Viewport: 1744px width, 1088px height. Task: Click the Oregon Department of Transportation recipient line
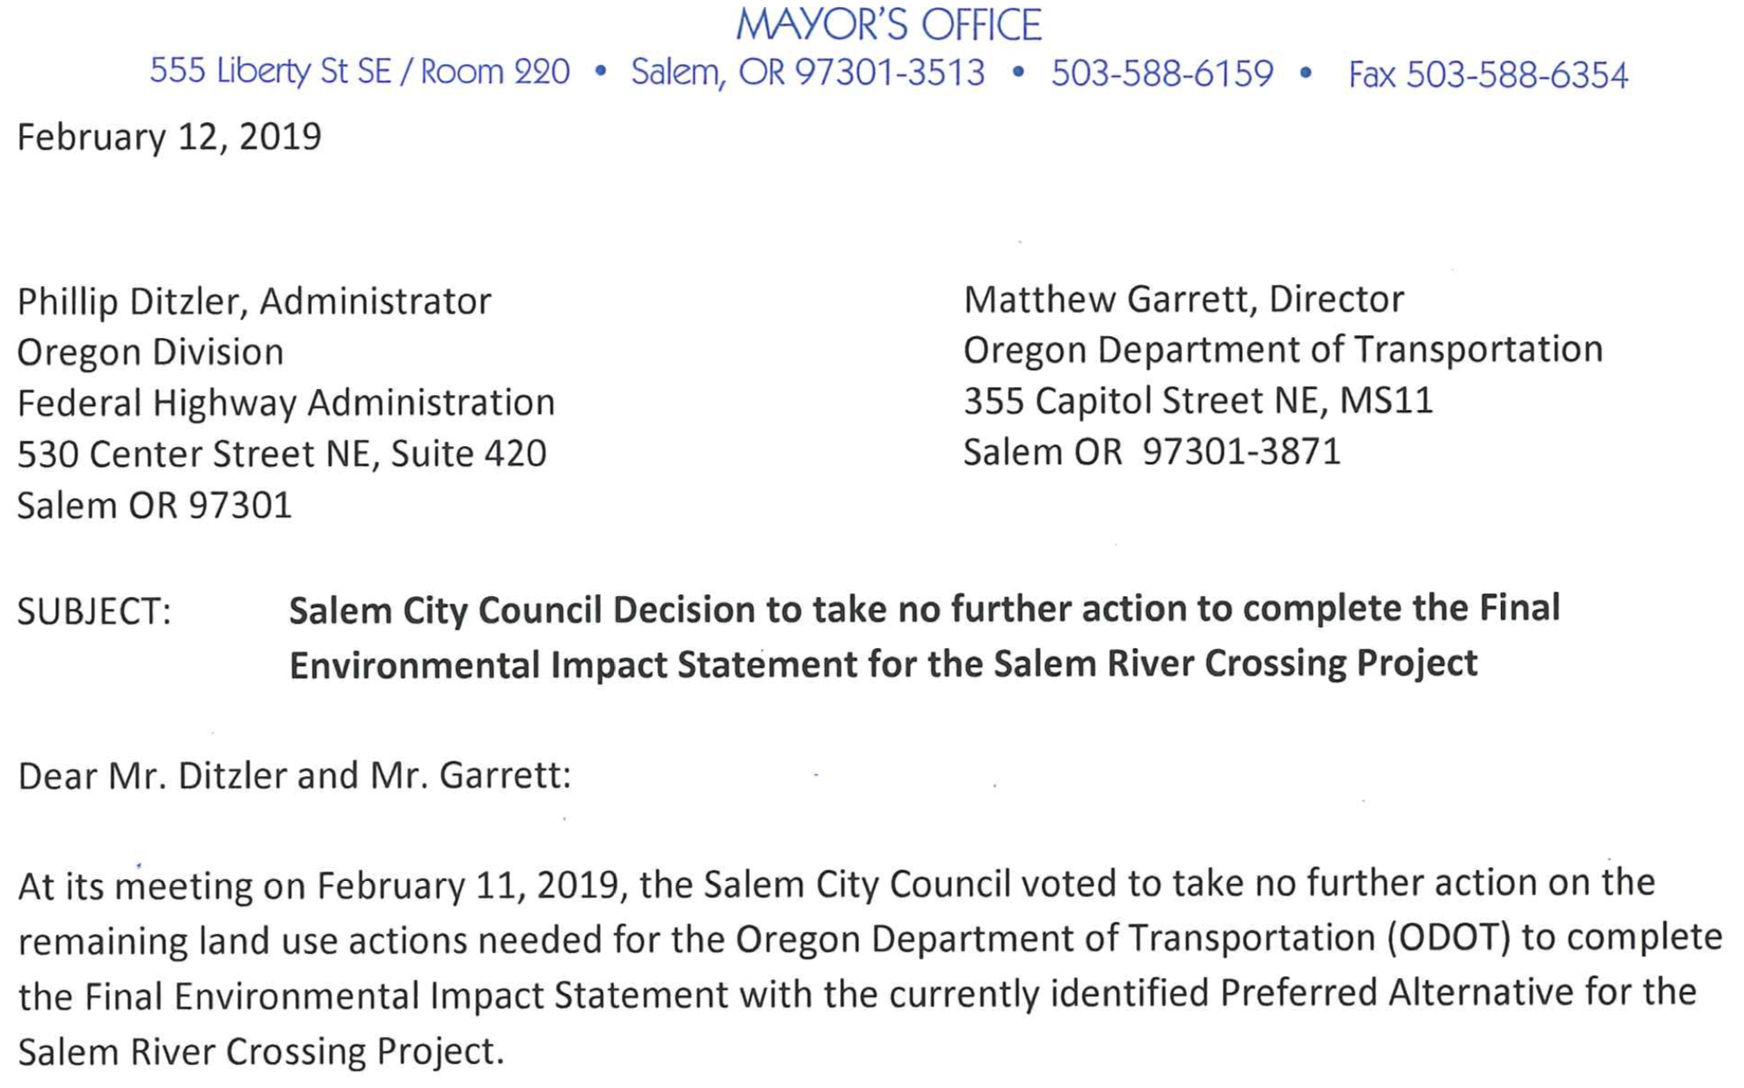coord(1282,351)
